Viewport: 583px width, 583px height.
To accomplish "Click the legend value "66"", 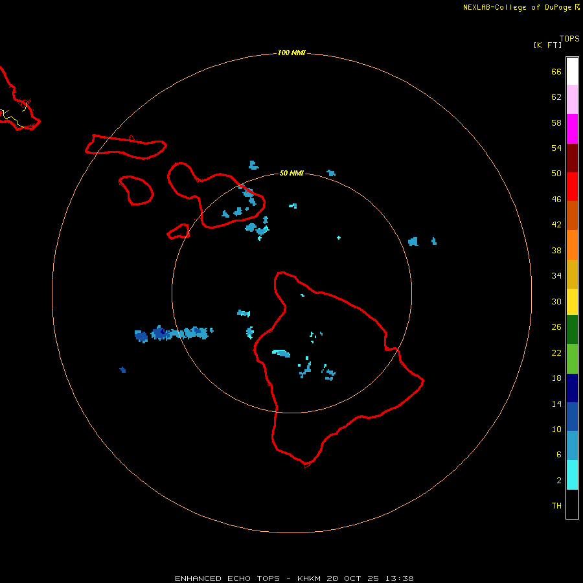I will [556, 71].
